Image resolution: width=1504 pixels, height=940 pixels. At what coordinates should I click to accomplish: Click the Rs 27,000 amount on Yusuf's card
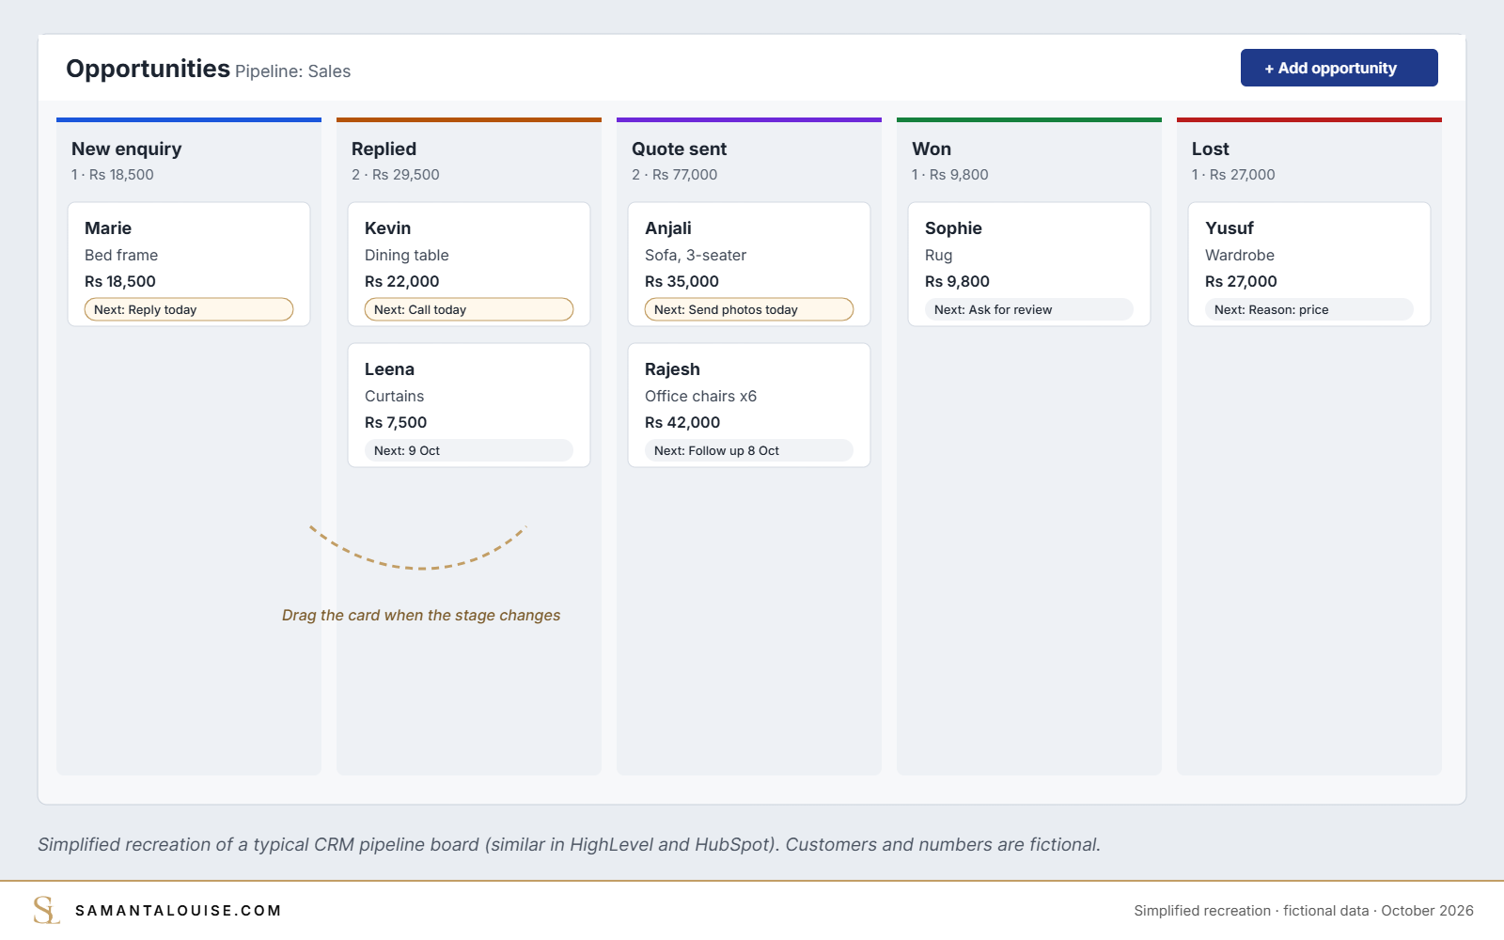click(x=1241, y=281)
